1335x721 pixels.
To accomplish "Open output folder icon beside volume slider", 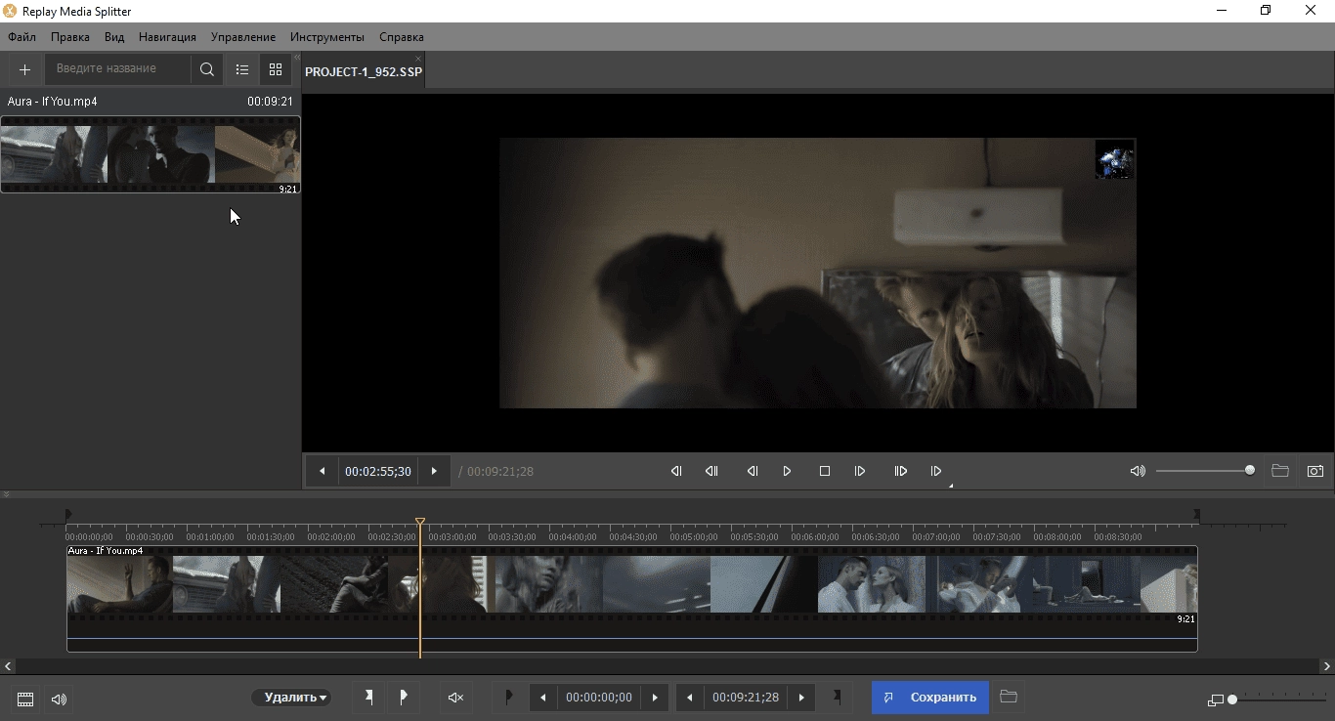I will 1280,471.
